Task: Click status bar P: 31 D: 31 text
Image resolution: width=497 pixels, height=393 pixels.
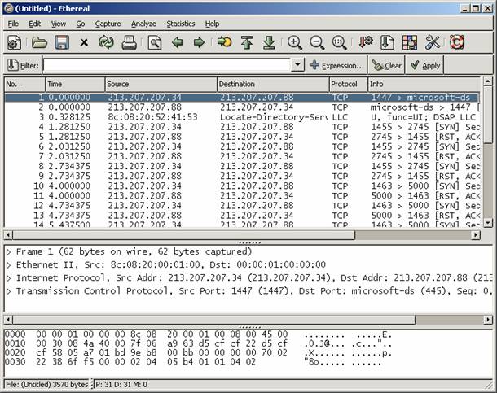Action: click(121, 385)
